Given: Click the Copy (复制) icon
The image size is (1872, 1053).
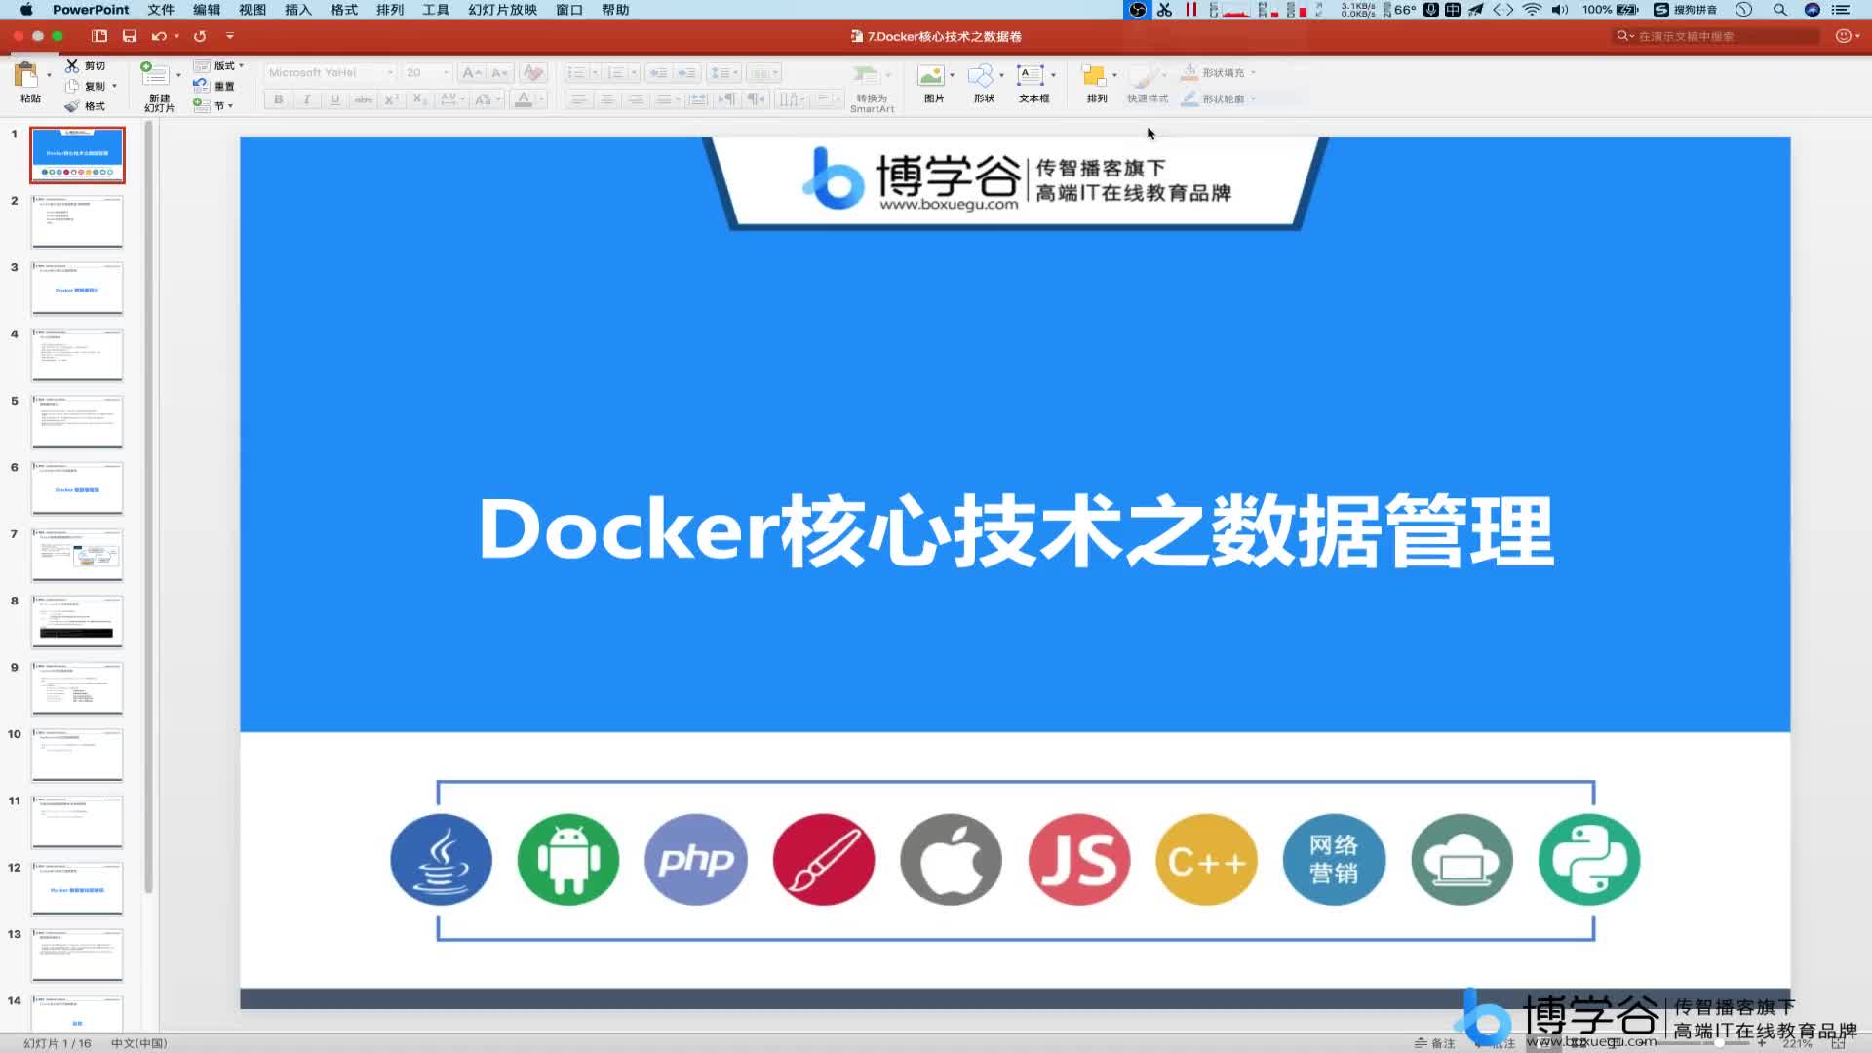Looking at the screenshot, I should [72, 86].
